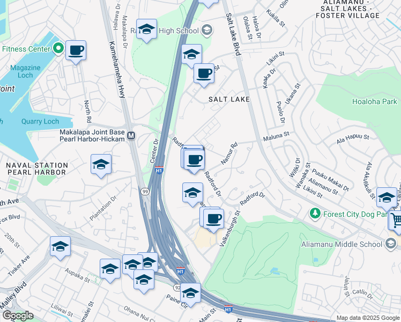Click the graduation cap marker near Tinker Ave
This screenshot has height=322, width=401.
tap(61, 248)
